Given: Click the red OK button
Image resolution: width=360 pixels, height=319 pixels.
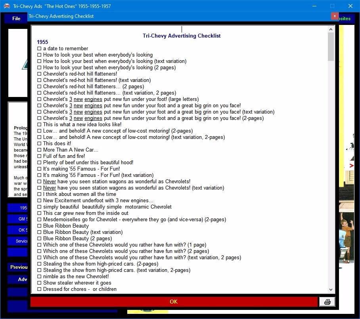Looking at the screenshot, I should point(174,302).
